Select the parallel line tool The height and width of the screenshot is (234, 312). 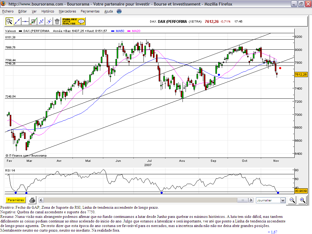(x=49, y=21)
